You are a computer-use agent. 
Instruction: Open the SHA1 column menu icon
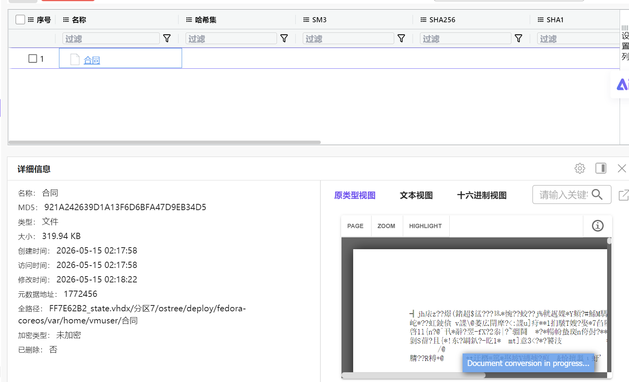pos(541,20)
